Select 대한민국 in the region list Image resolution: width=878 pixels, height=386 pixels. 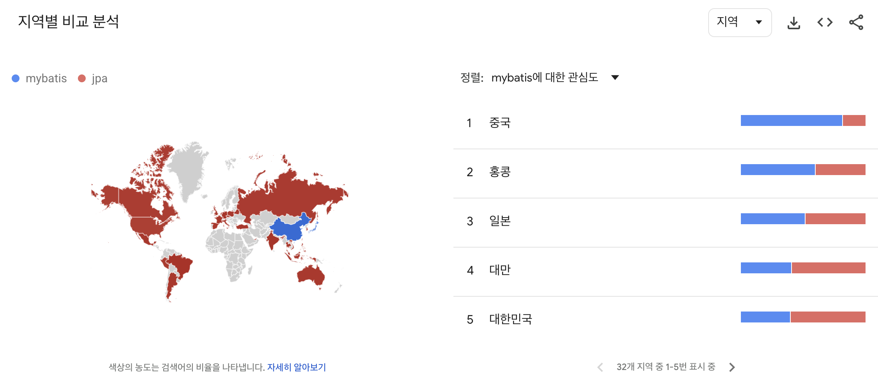[510, 319]
